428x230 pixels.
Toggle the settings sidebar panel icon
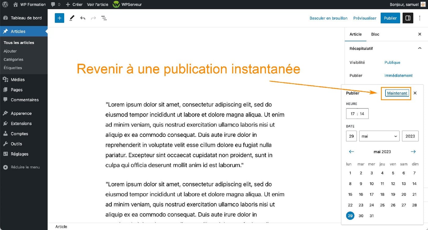(x=408, y=18)
